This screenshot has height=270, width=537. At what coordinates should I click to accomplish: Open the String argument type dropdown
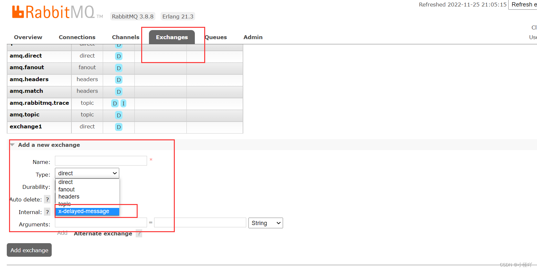266,223
